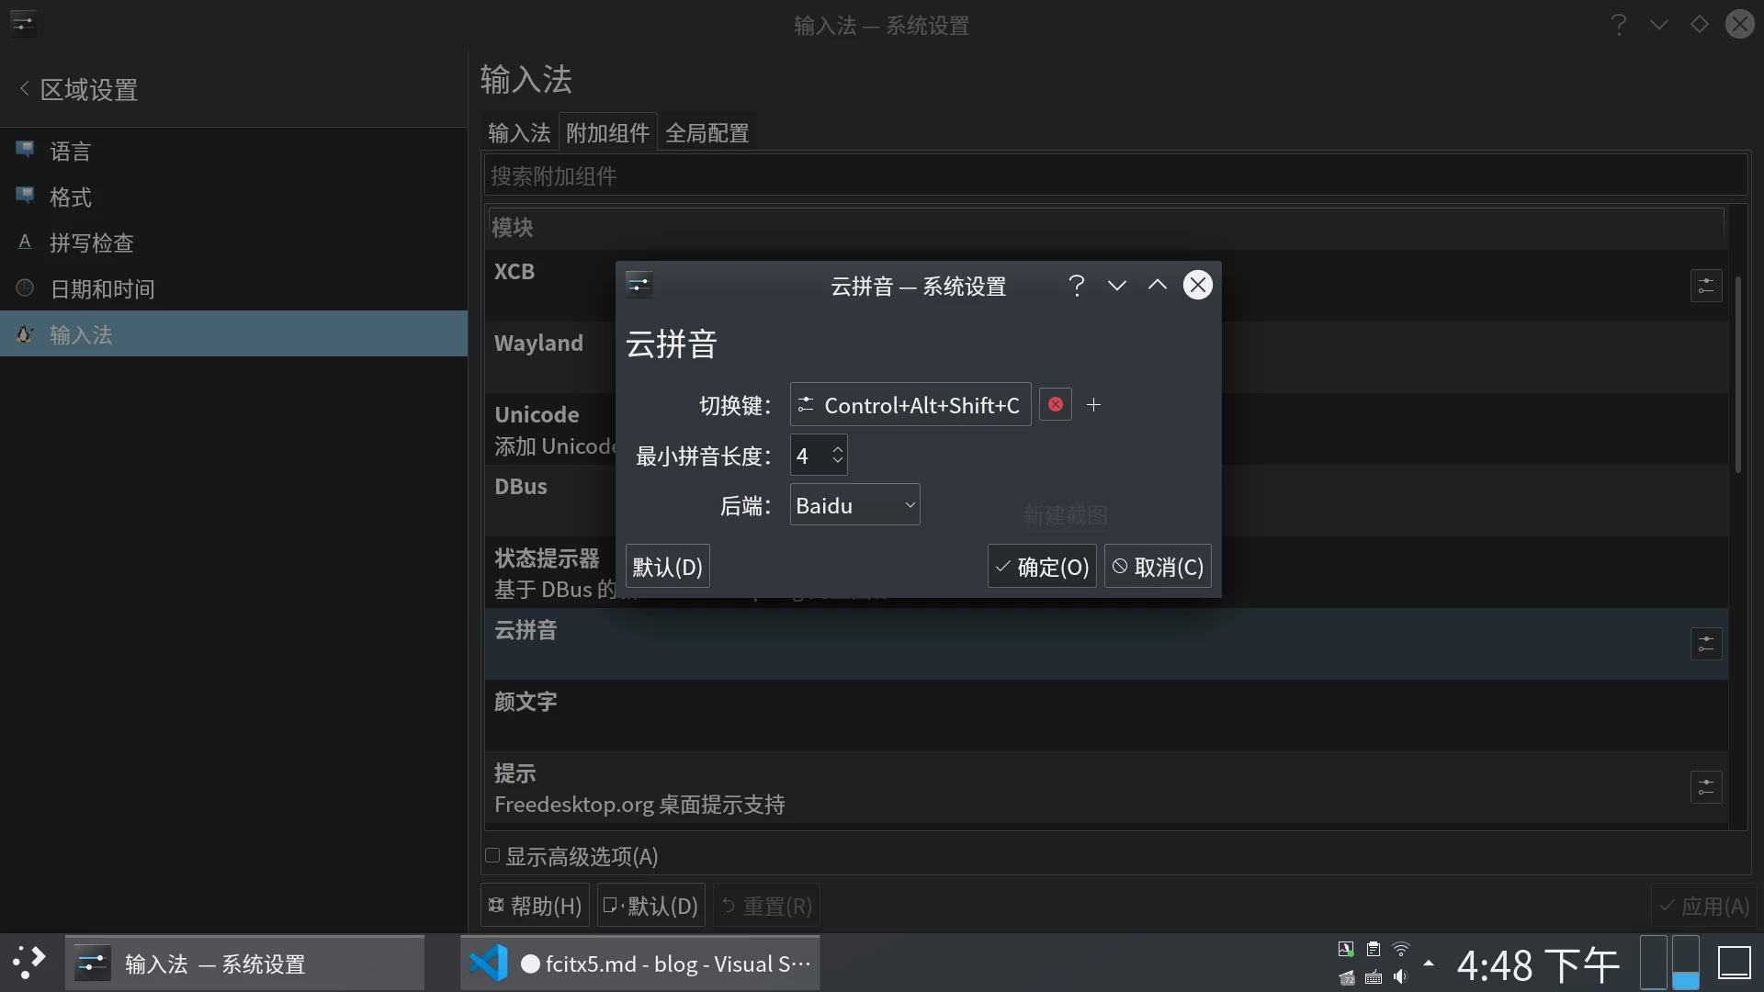Screen dimensions: 1764x992
Task: Click the 最小拼音长度 number field
Action: click(819, 456)
